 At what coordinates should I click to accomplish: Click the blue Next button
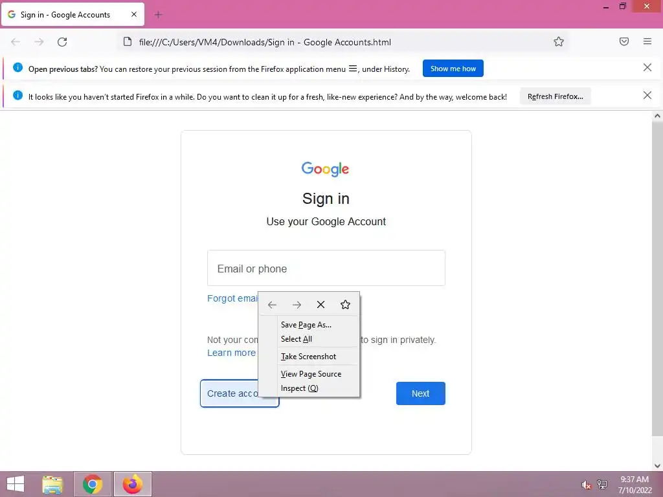(420, 393)
